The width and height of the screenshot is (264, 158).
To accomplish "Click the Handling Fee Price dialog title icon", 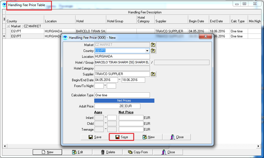I will [65, 37].
